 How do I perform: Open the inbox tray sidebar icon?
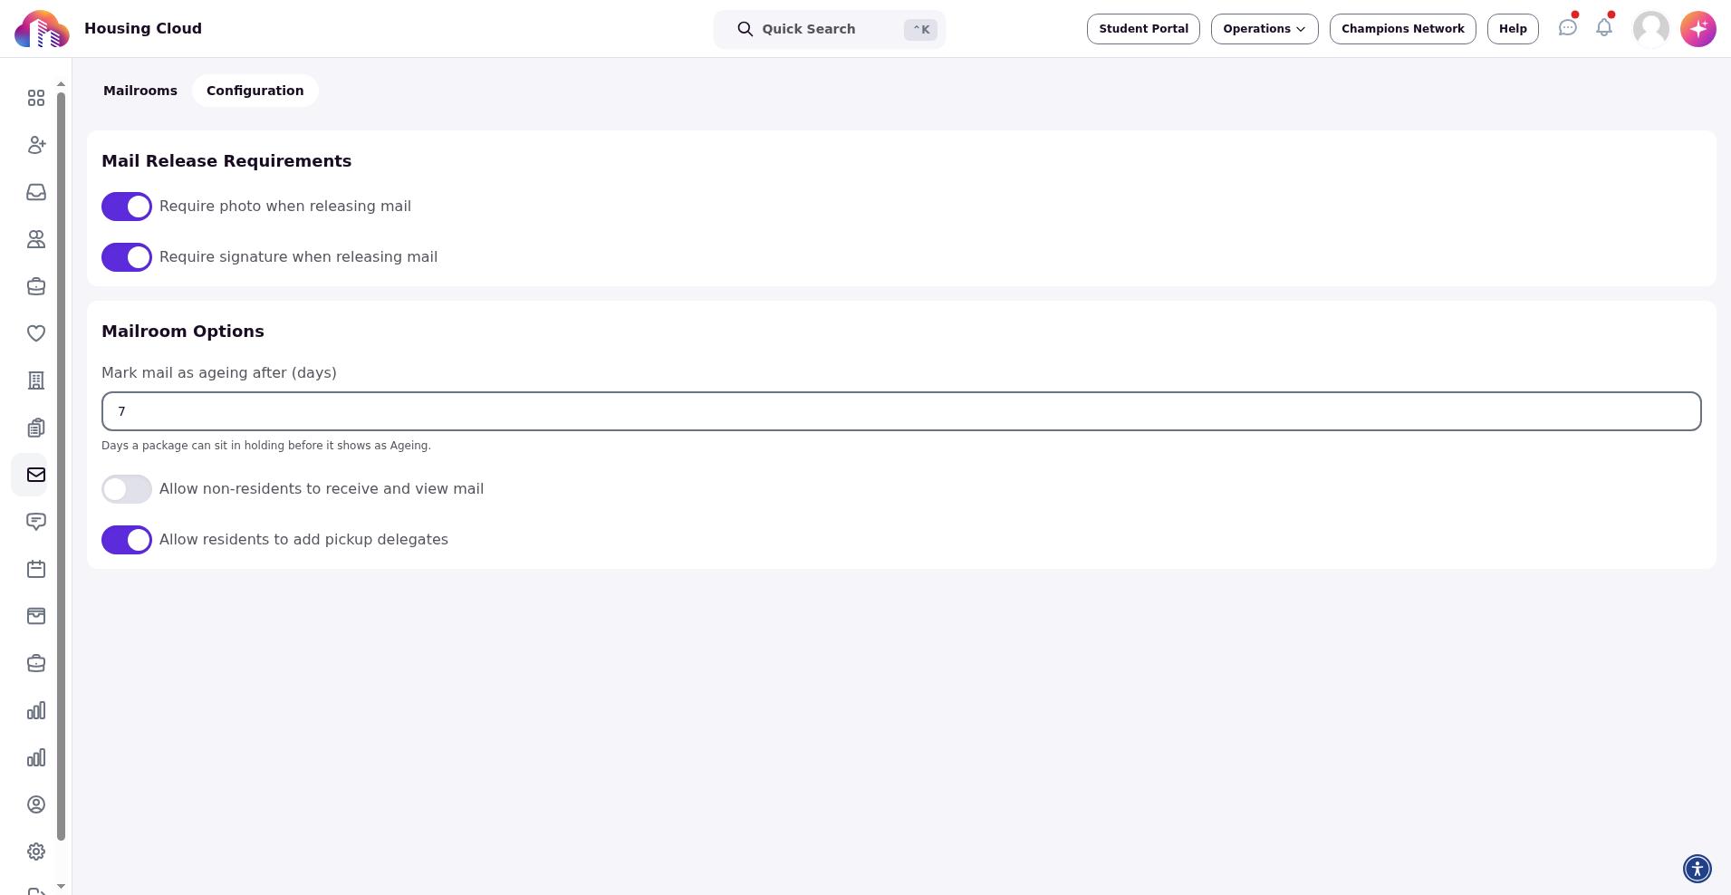click(x=36, y=192)
